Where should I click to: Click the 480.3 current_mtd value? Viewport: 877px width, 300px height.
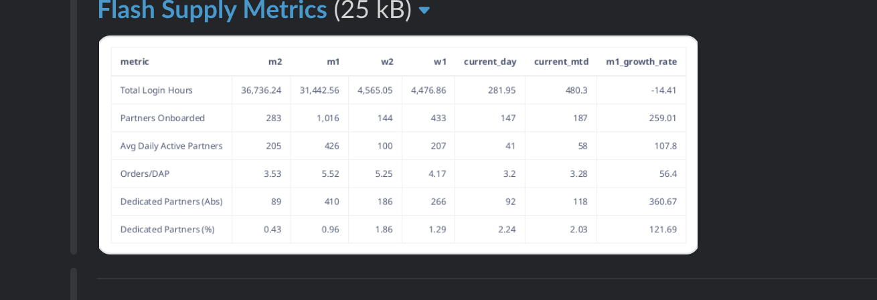point(576,90)
